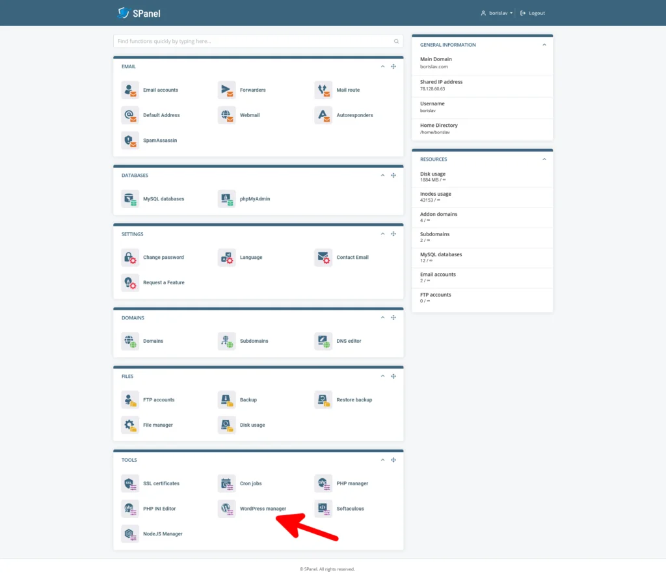The height and width of the screenshot is (579, 666).
Task: Open the borislav user menu
Action: tap(496, 12)
